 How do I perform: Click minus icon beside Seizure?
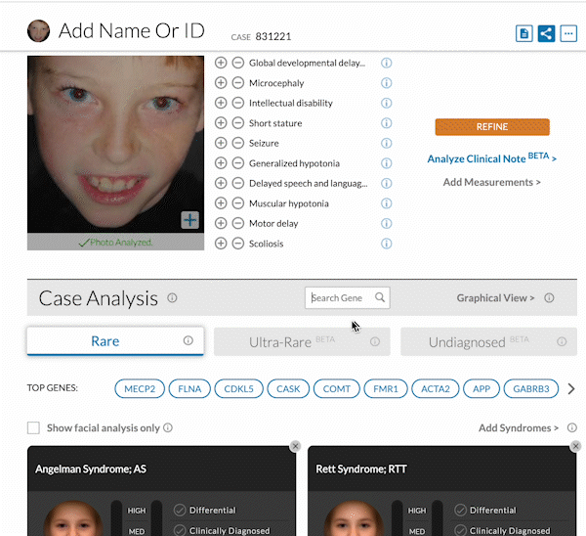coord(237,144)
